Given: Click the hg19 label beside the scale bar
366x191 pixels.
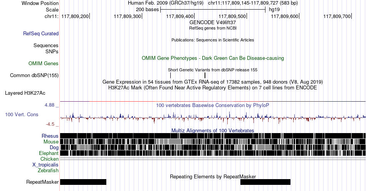Looking at the screenshot, I should pos(274,10).
